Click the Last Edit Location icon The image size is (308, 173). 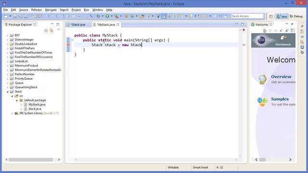click(200, 16)
